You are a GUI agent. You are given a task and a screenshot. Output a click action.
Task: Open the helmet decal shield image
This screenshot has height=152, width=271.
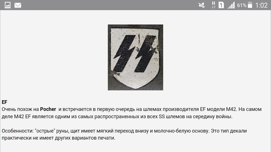tap(135, 57)
